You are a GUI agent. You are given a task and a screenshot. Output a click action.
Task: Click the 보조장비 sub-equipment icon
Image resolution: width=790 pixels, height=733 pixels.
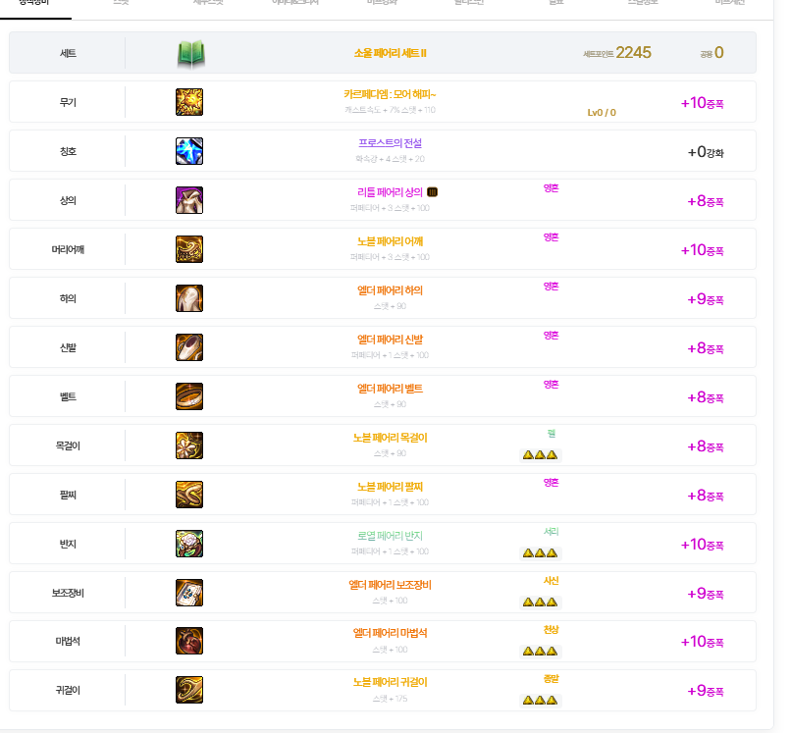189,593
